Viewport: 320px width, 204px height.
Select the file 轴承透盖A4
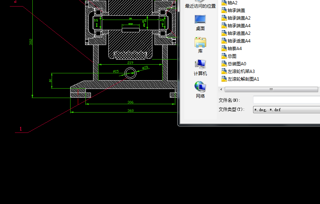pyautogui.click(x=236, y=41)
